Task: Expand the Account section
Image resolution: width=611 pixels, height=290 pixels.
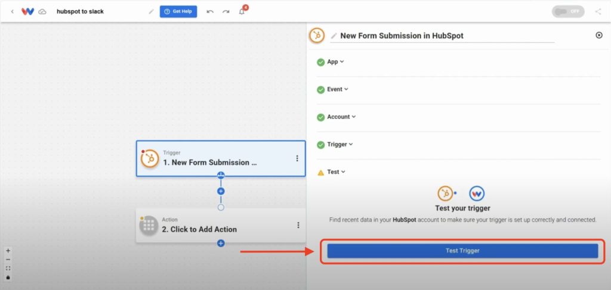Action: pos(337,117)
